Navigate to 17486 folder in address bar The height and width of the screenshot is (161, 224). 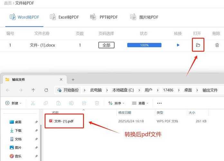168,90
